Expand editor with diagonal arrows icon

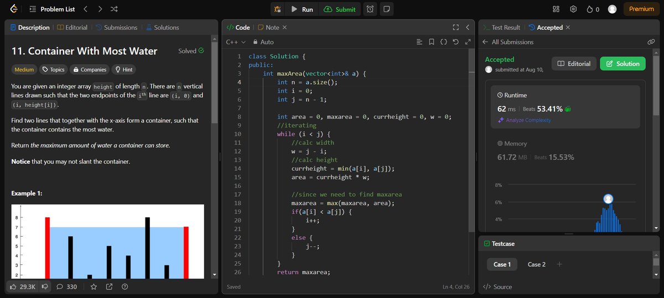tap(468, 42)
